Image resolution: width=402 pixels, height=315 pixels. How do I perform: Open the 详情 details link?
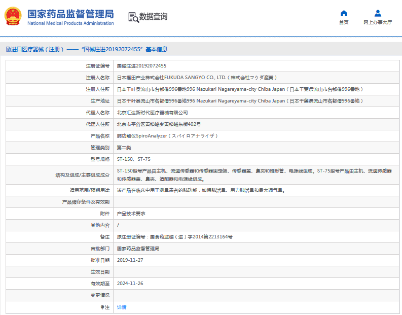pyautogui.click(x=122, y=307)
